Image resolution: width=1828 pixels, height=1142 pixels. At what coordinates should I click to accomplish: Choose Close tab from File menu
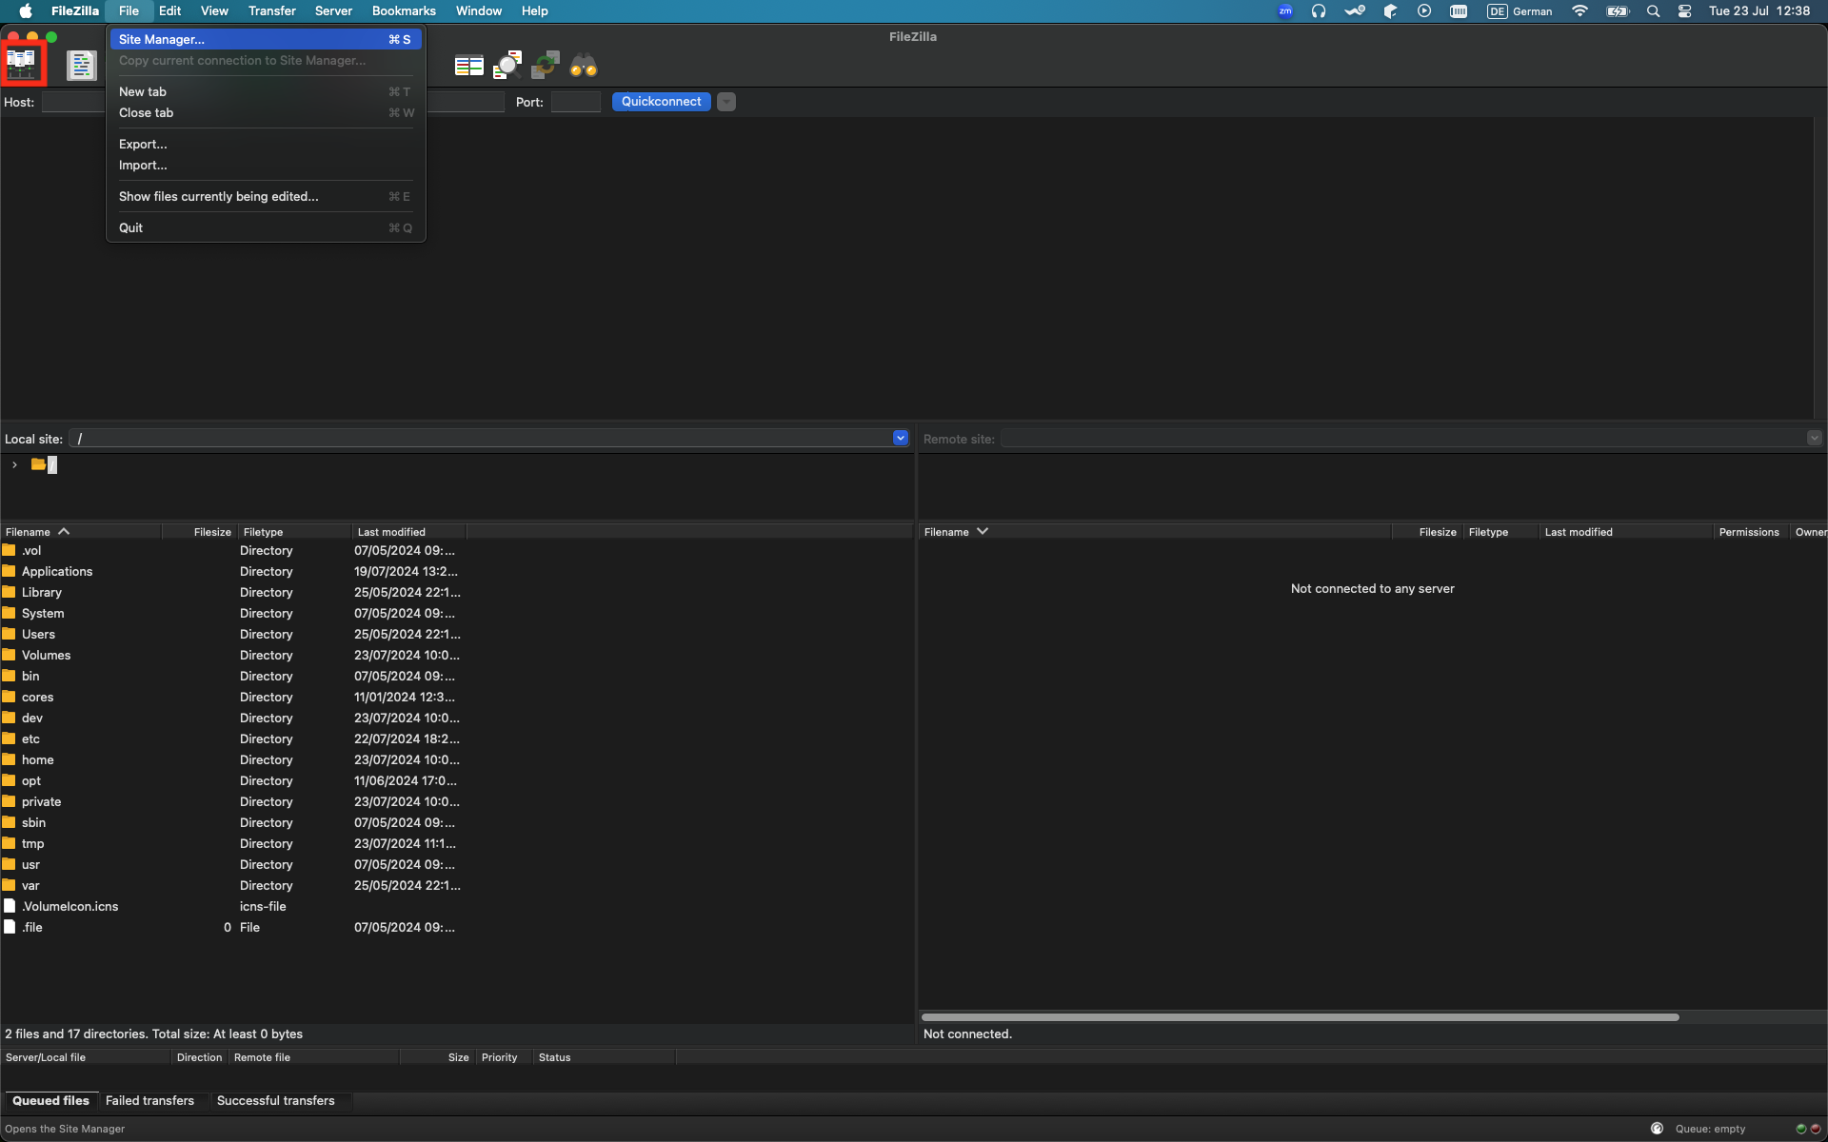point(266,112)
